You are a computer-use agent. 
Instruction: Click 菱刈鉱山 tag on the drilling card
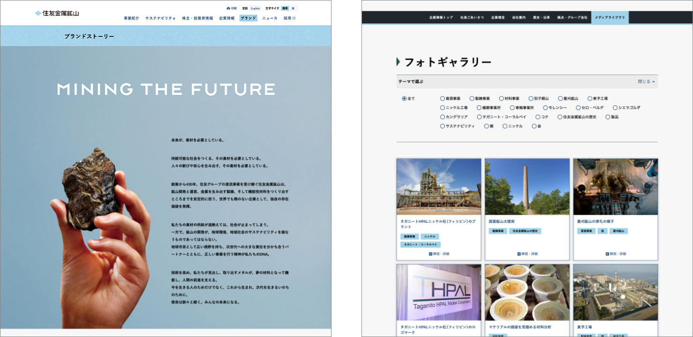coord(619,231)
